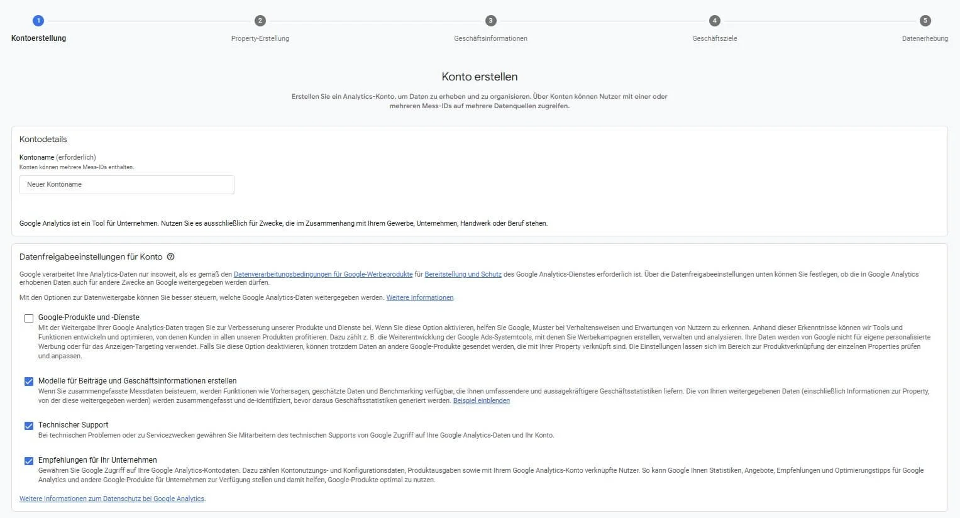Screen dimensions: 960x518
Task: Select the Datenerhebung step label
Action: [x=925, y=38]
